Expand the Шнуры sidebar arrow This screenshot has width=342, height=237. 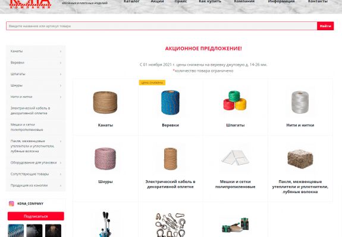tap(61, 85)
